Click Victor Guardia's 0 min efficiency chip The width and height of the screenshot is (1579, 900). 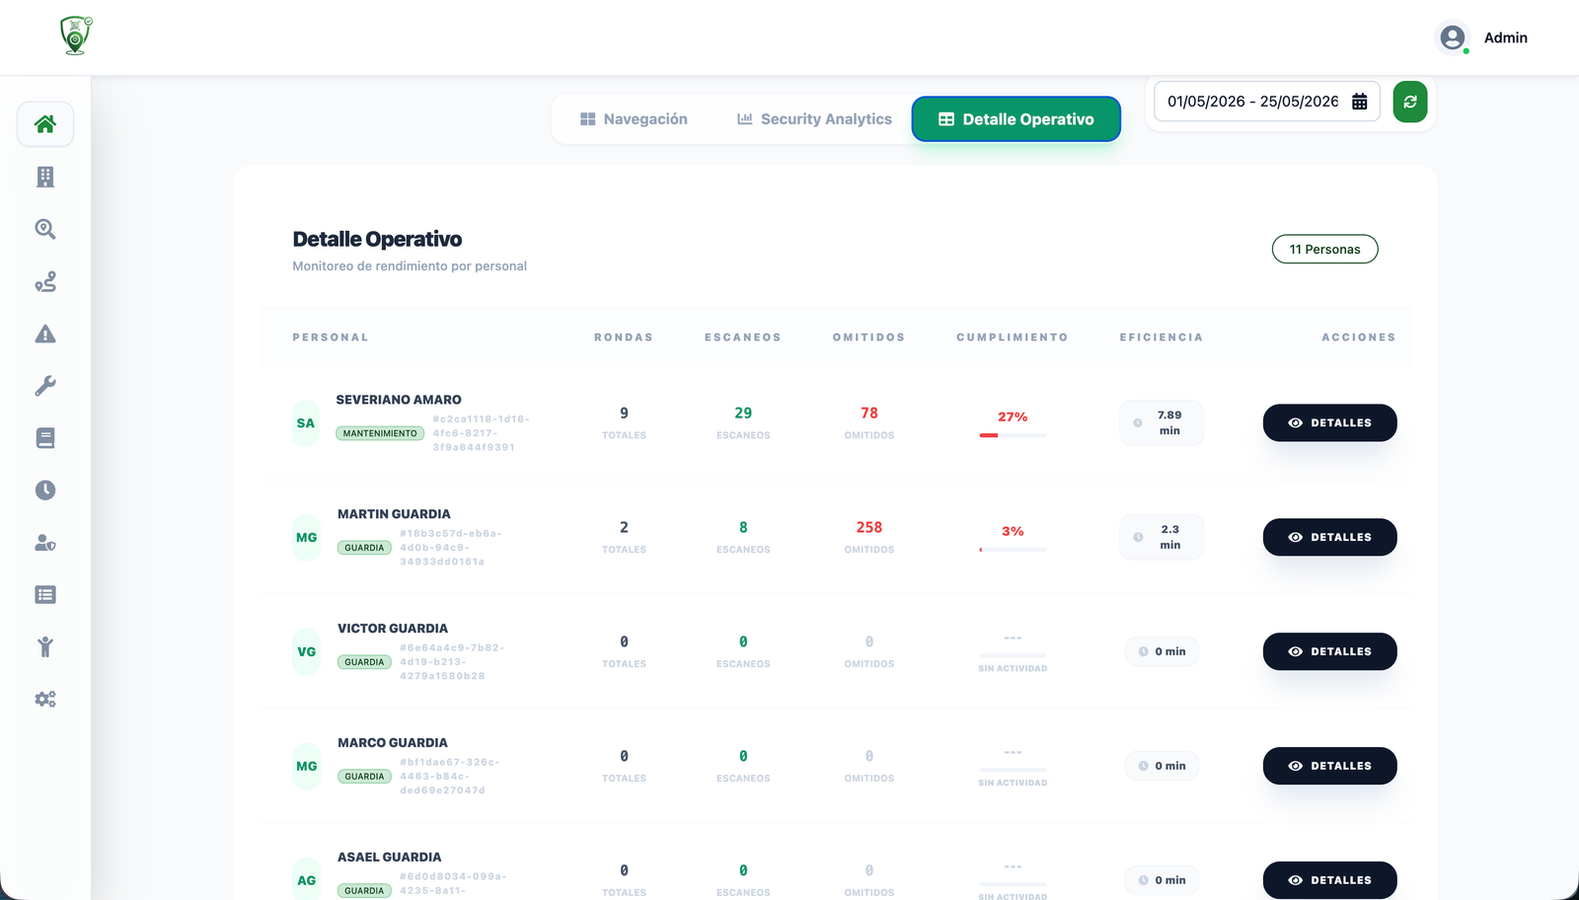click(1162, 651)
